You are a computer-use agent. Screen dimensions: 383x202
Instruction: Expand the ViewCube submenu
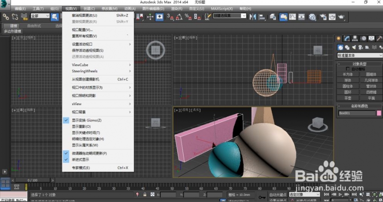[x=98, y=65]
